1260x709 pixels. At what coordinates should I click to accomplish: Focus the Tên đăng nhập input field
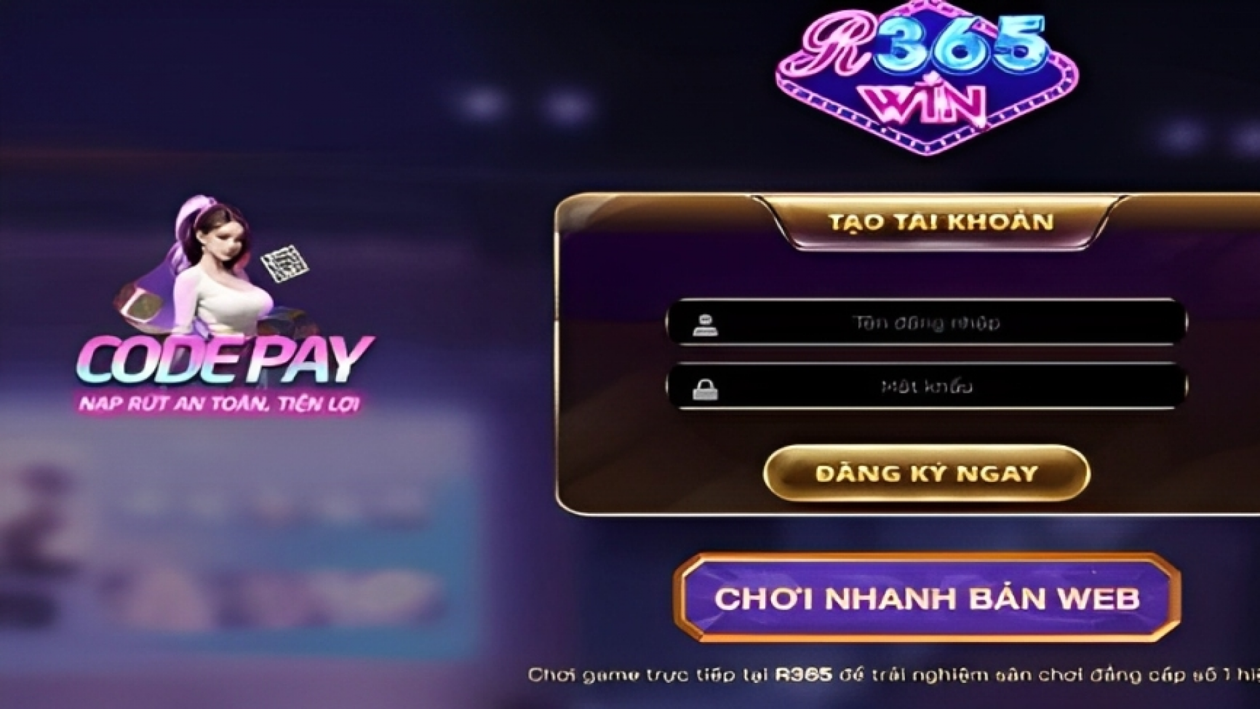(x=926, y=322)
